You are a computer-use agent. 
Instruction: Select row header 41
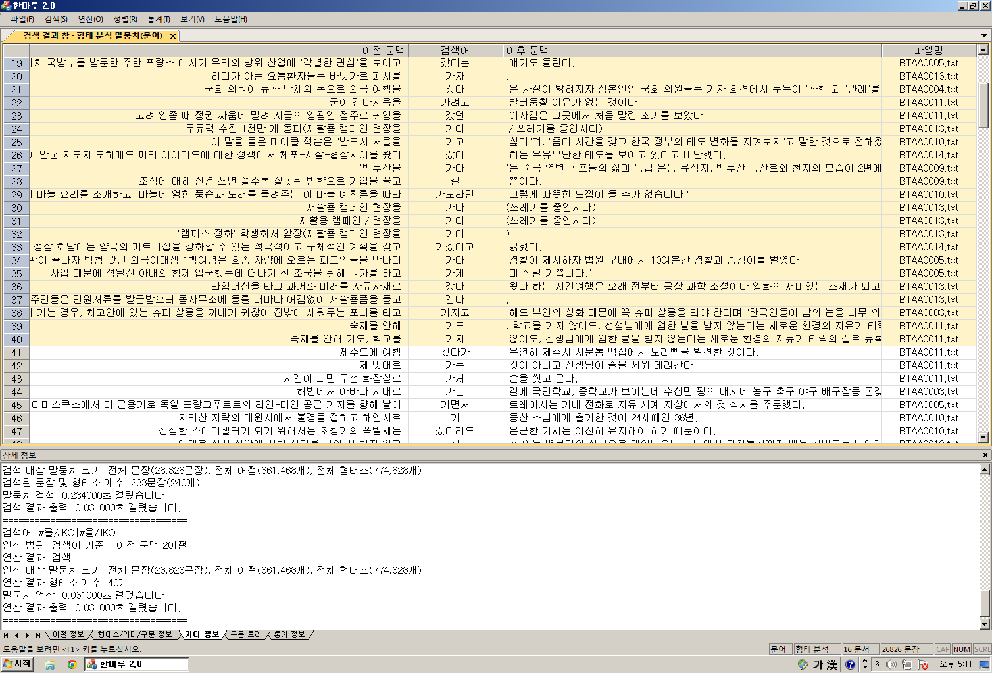pyautogui.click(x=16, y=352)
